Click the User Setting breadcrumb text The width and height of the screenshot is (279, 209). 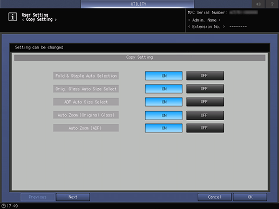click(35, 15)
